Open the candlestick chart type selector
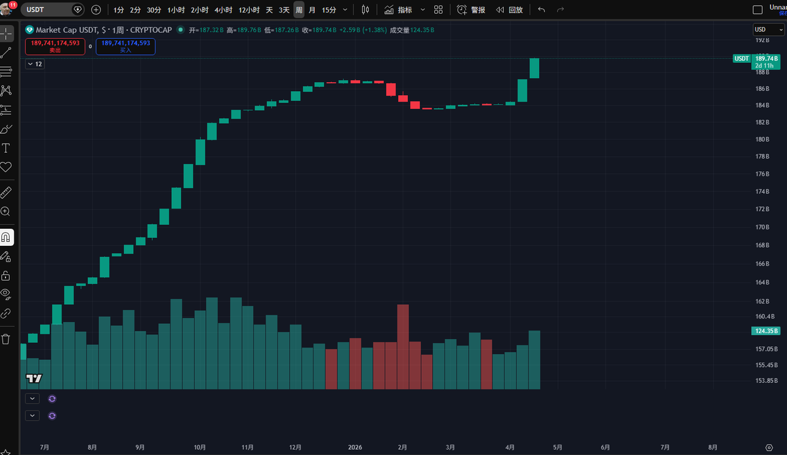Screen dimensions: 787x455 [x=365, y=10]
